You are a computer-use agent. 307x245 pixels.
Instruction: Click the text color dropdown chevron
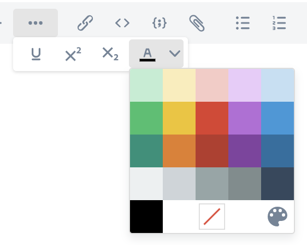click(175, 53)
